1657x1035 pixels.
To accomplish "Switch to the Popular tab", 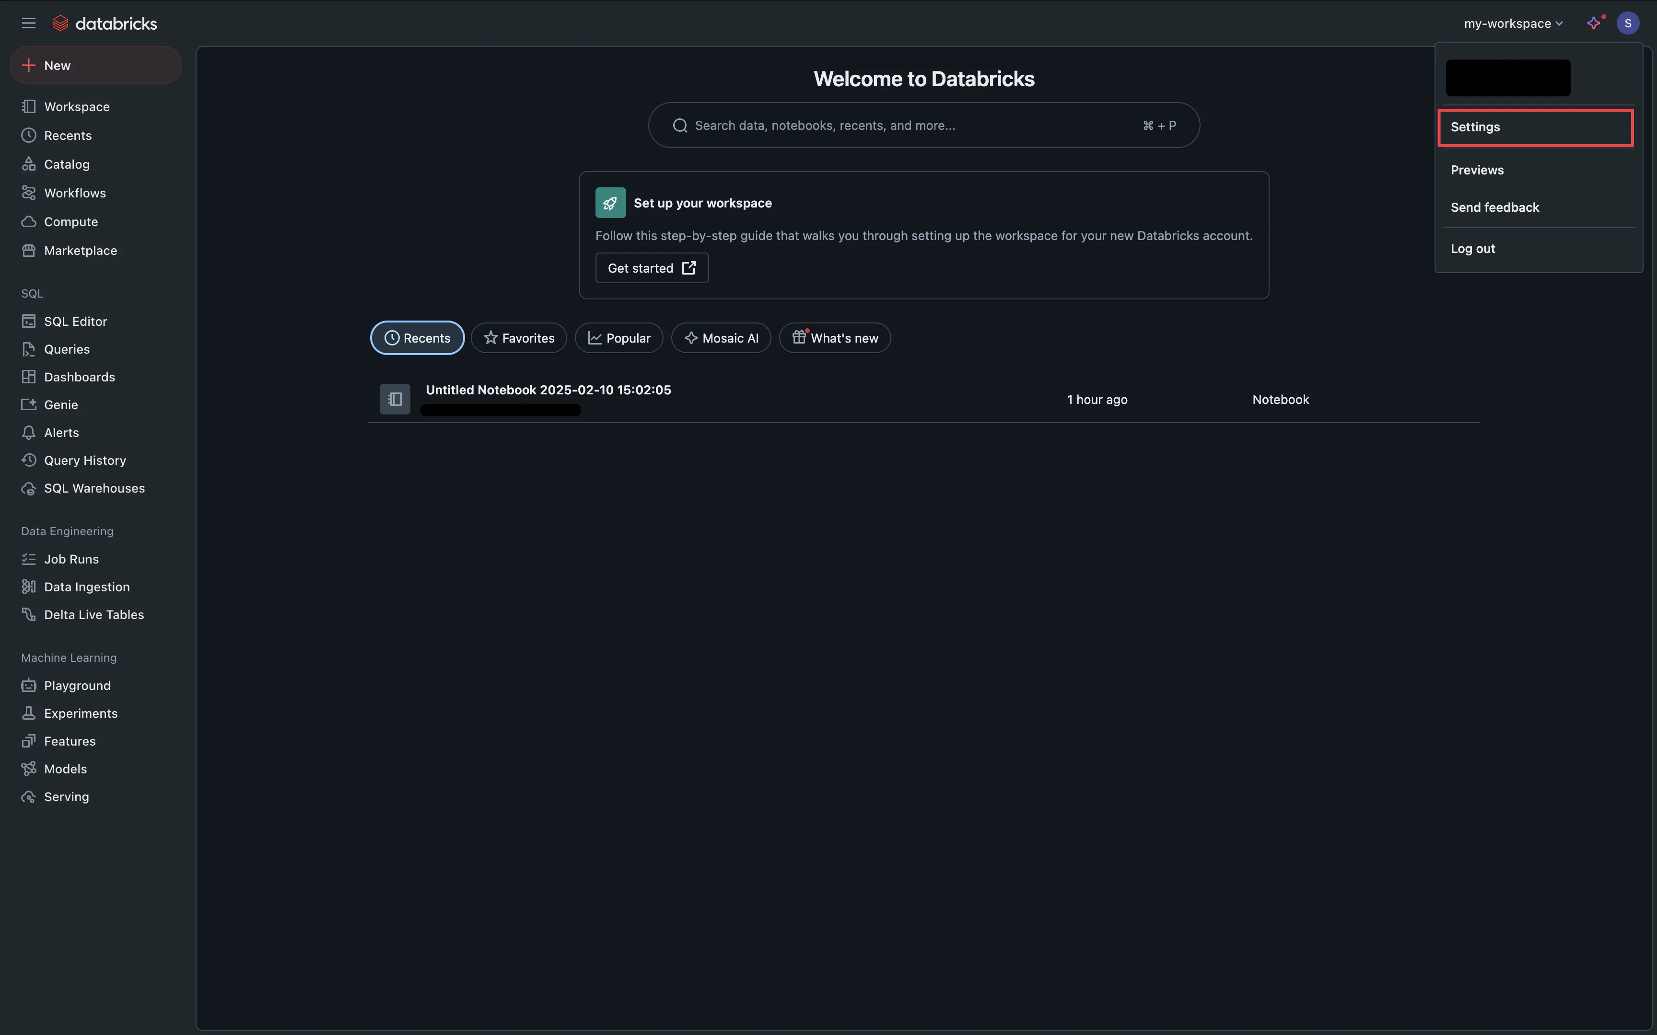I will 619,338.
